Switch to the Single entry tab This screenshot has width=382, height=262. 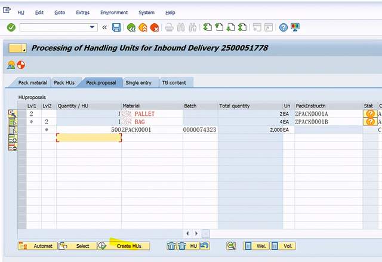point(138,83)
